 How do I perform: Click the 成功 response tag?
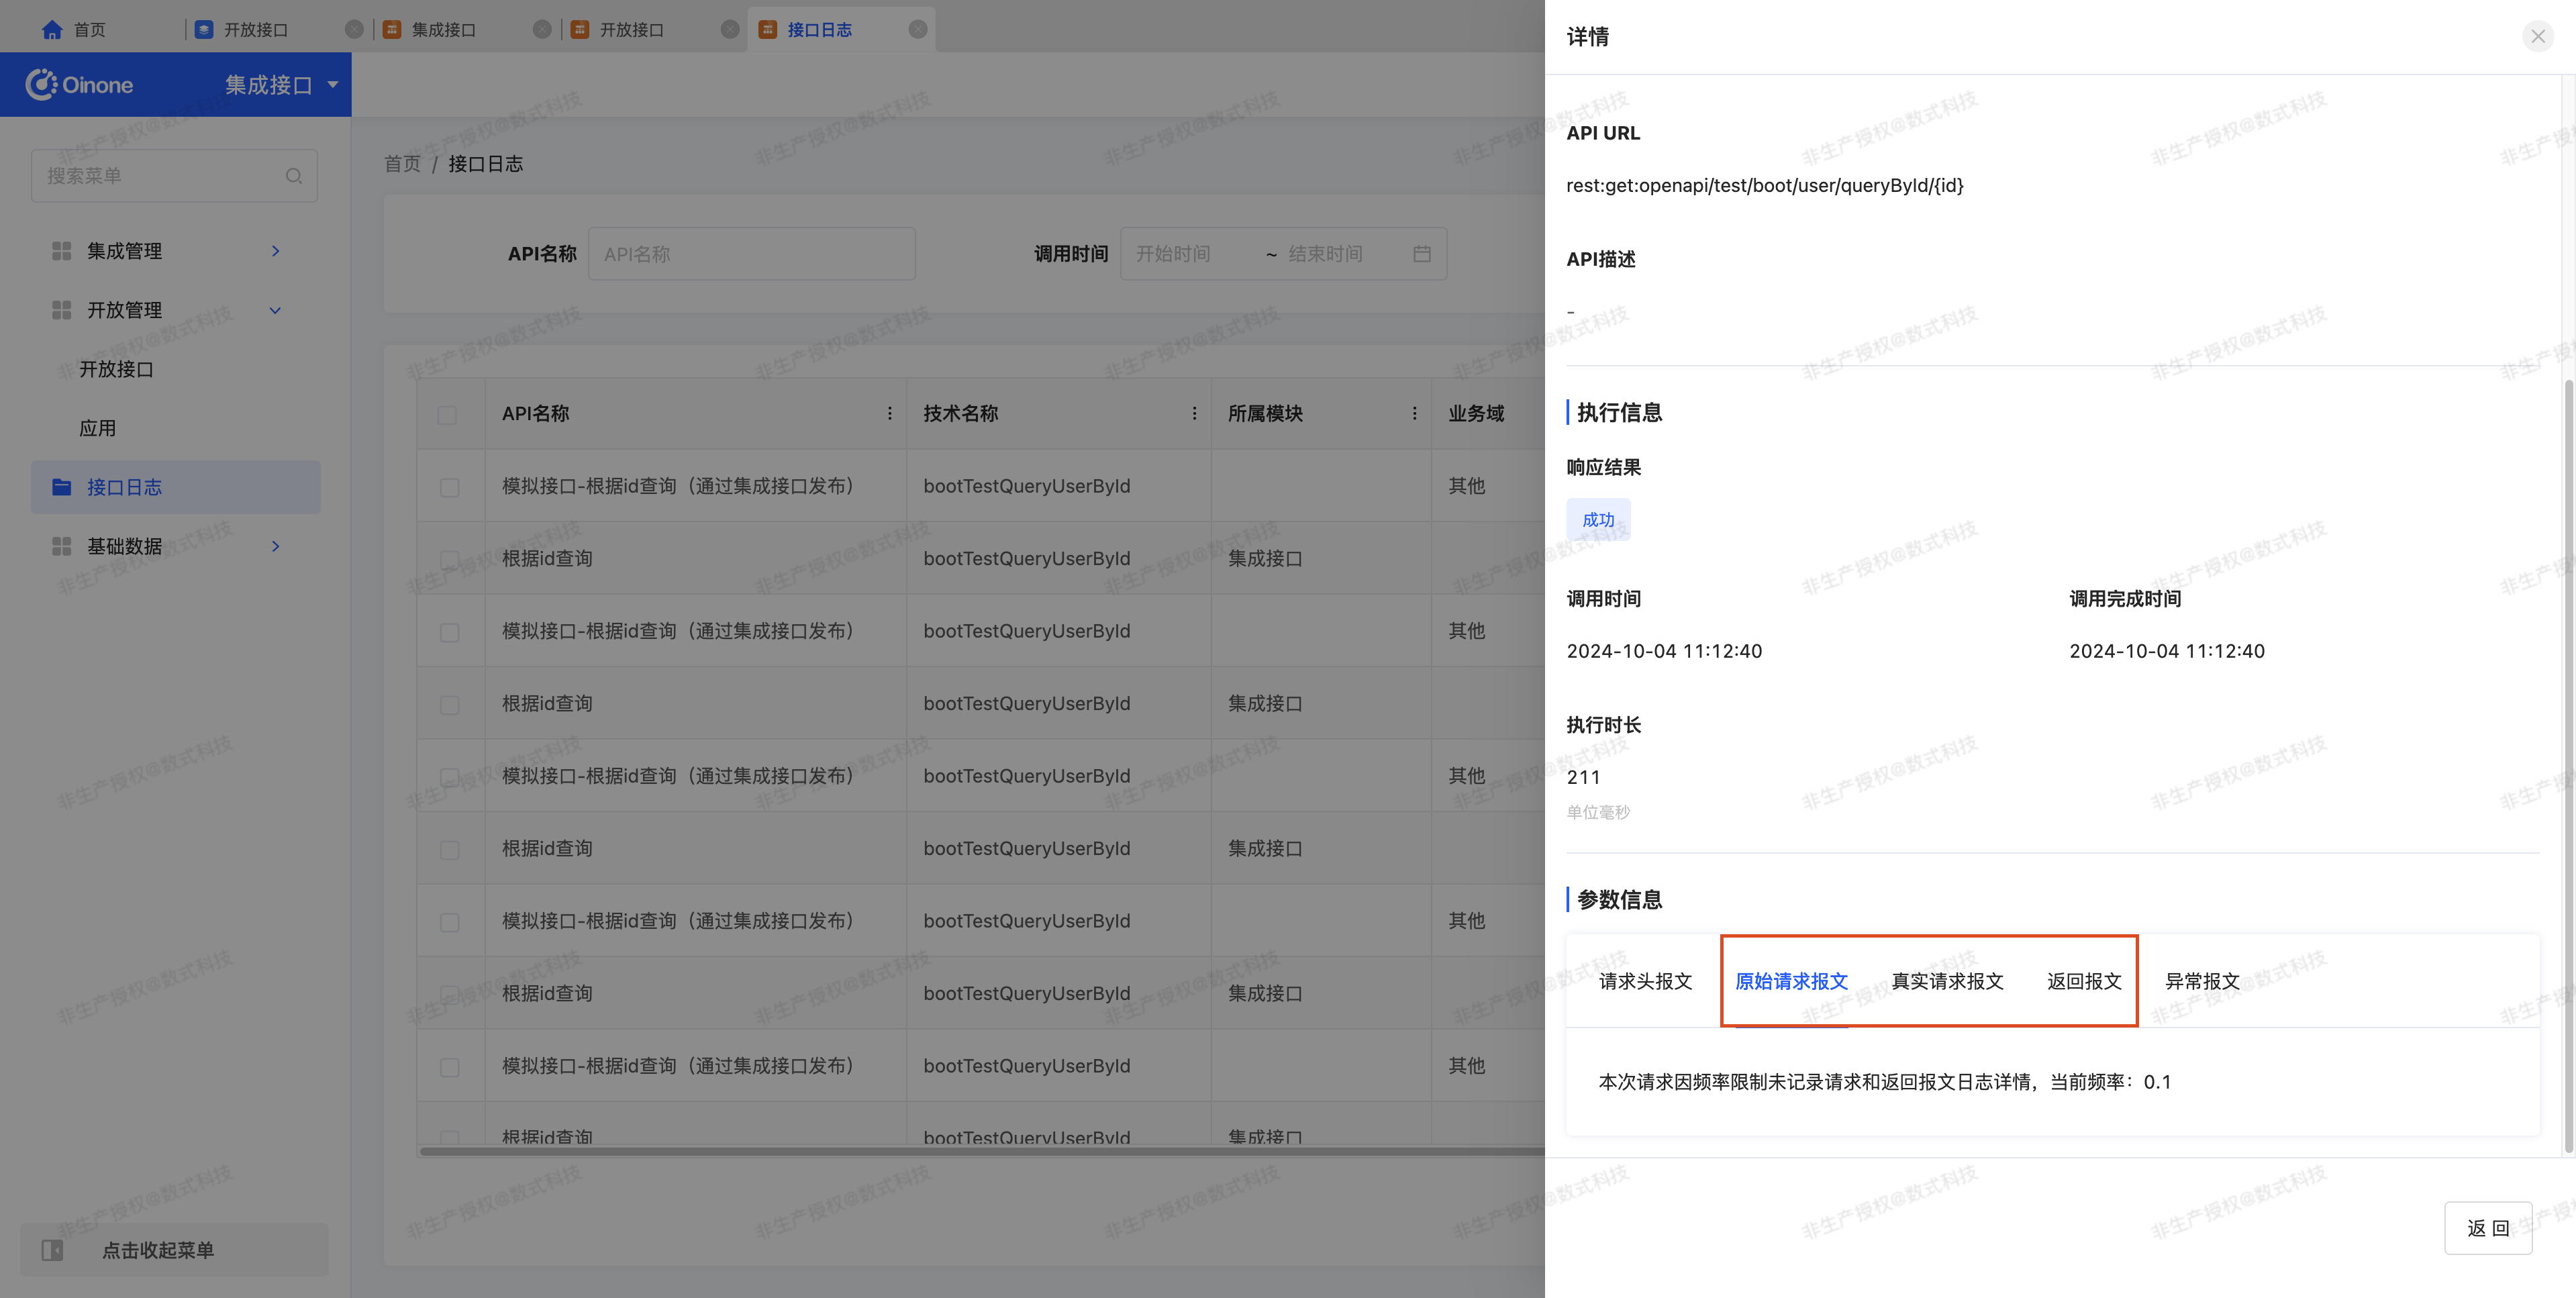[x=1598, y=520]
